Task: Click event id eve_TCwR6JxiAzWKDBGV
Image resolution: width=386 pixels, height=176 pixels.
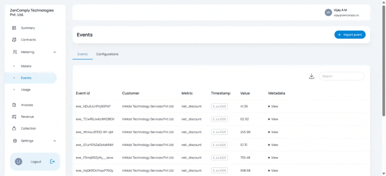Action: point(95,119)
